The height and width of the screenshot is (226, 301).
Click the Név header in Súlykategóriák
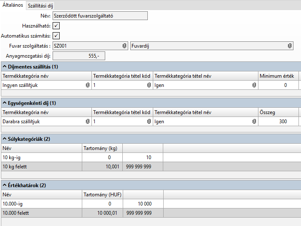click(x=41, y=148)
